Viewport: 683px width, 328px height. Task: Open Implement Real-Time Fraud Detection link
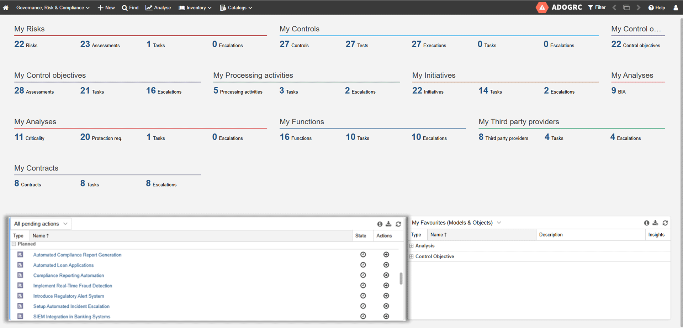(73, 286)
